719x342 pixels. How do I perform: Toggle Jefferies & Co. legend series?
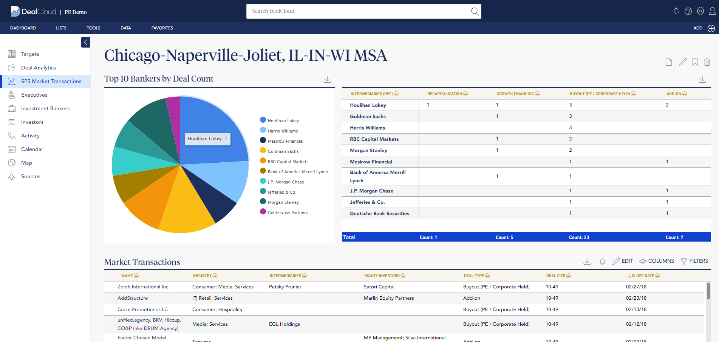click(x=278, y=192)
